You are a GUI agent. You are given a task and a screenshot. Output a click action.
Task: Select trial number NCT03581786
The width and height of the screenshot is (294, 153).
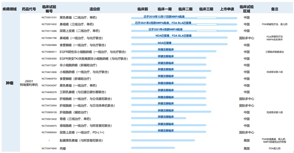click(x=49, y=38)
